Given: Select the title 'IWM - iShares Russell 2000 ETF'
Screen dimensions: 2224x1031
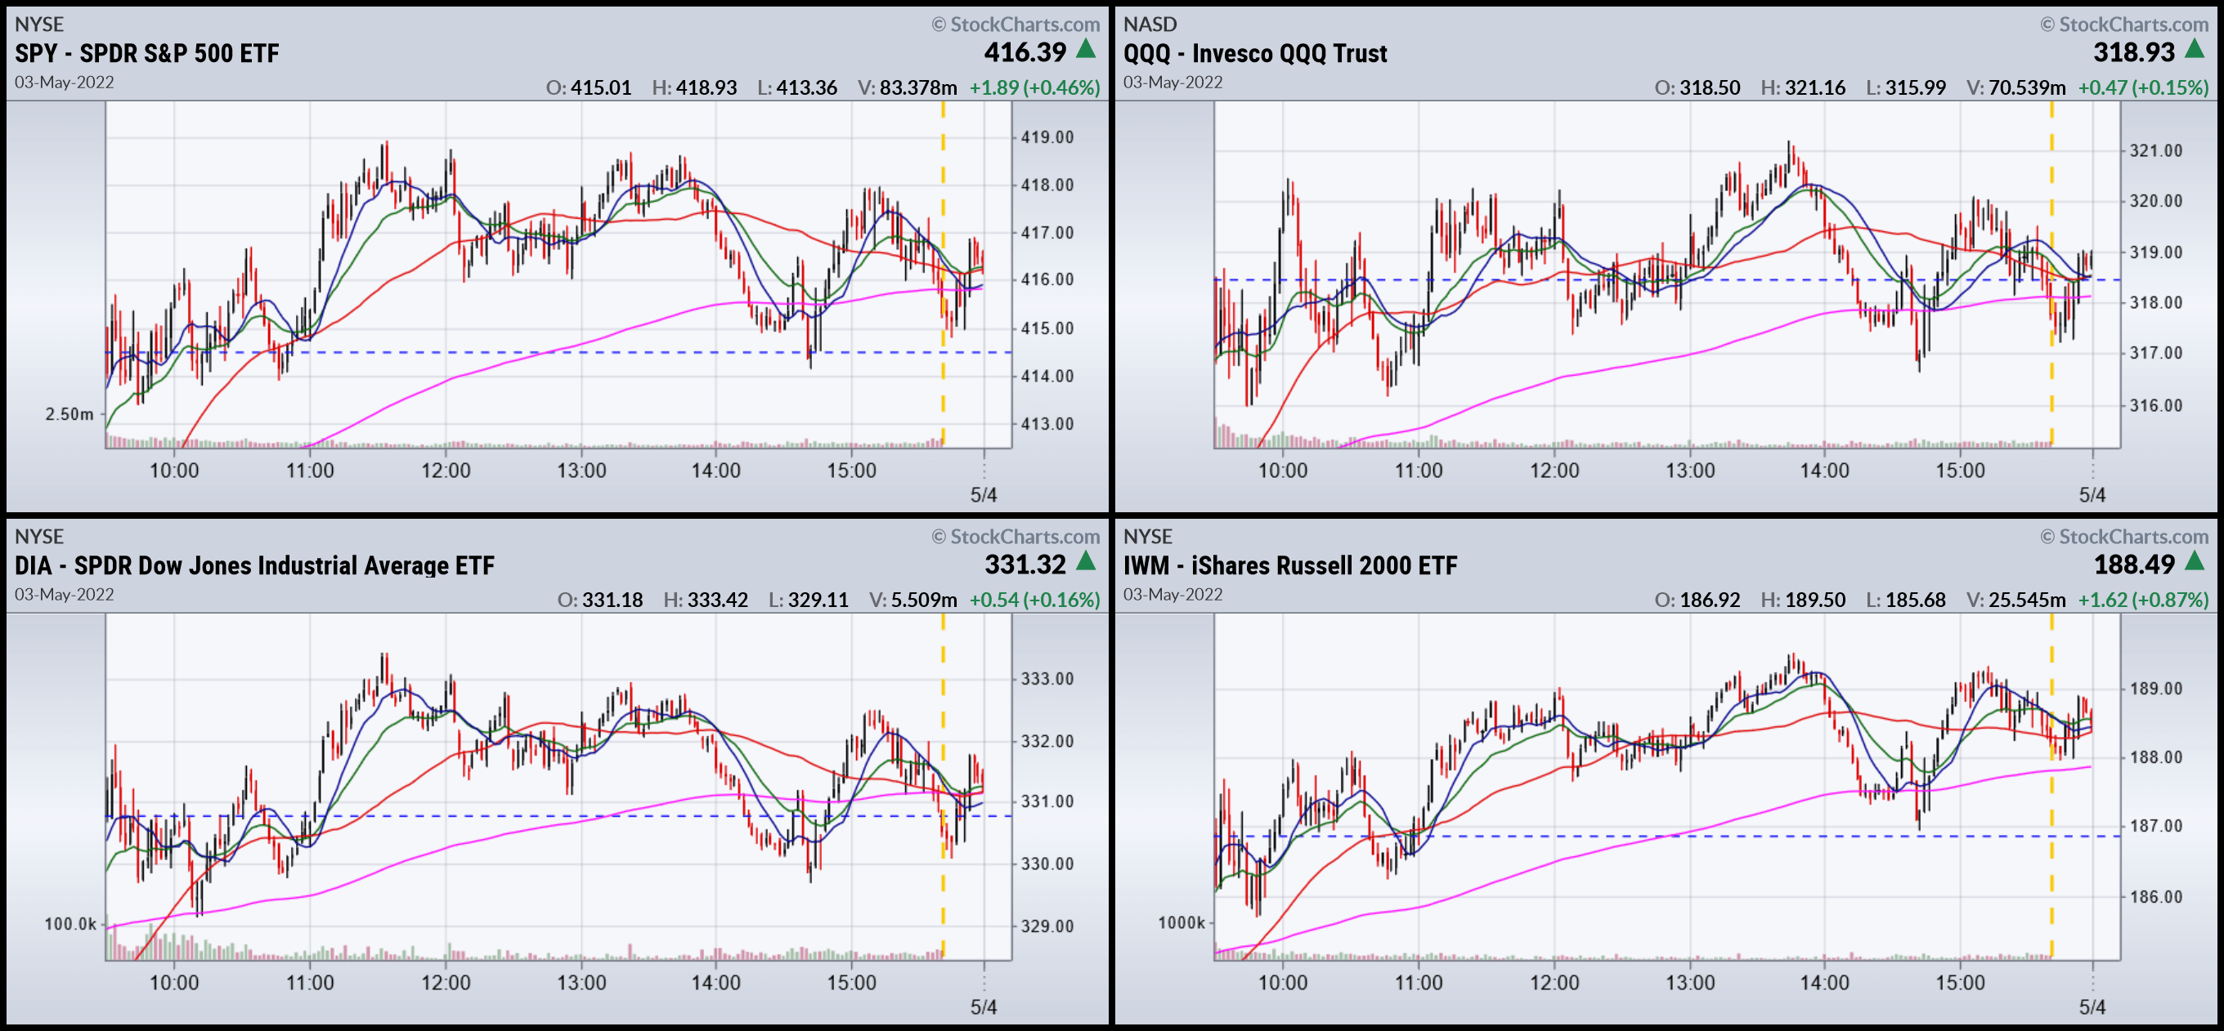Looking at the screenshot, I should pos(1290,565).
